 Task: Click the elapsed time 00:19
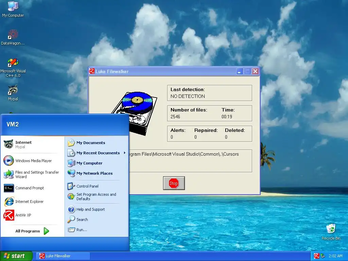(227, 117)
